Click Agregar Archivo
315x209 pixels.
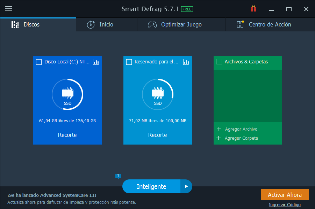241,129
